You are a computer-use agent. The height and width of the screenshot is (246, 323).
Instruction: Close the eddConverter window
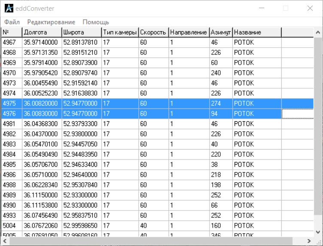pos(310,8)
